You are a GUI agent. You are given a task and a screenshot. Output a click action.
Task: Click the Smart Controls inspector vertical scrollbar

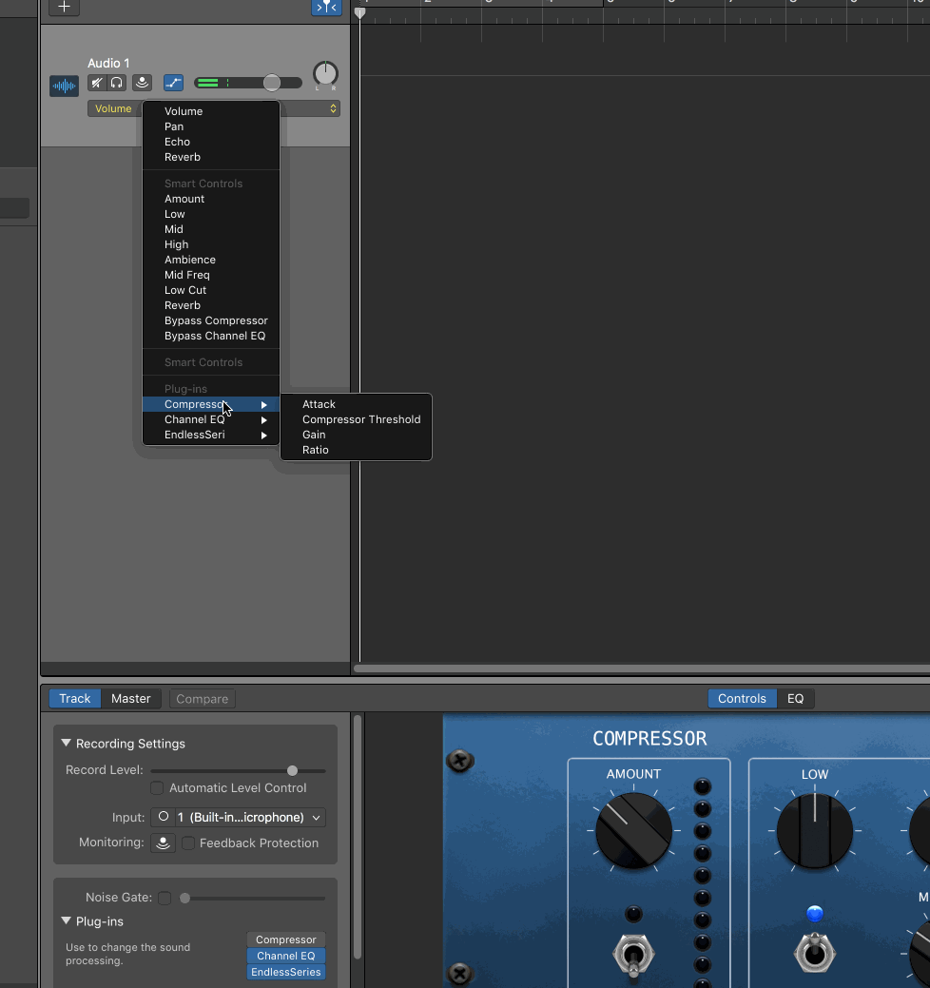[x=358, y=837]
